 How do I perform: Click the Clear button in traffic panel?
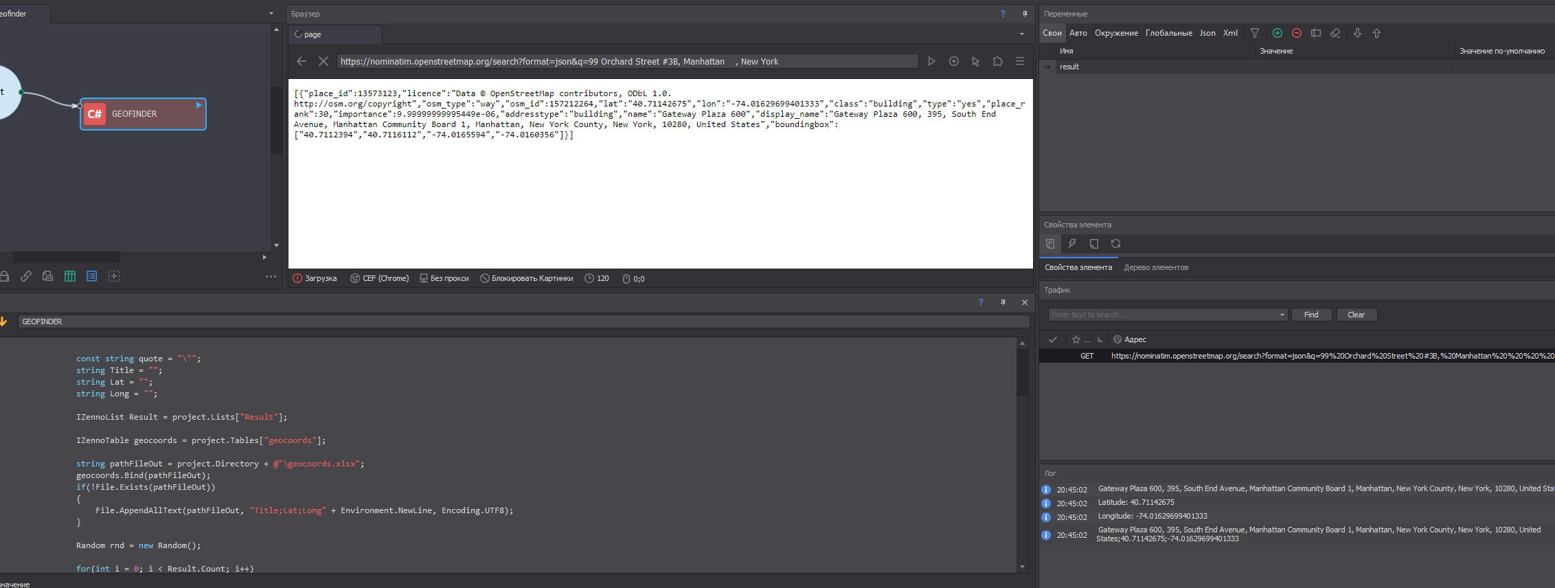click(1356, 315)
